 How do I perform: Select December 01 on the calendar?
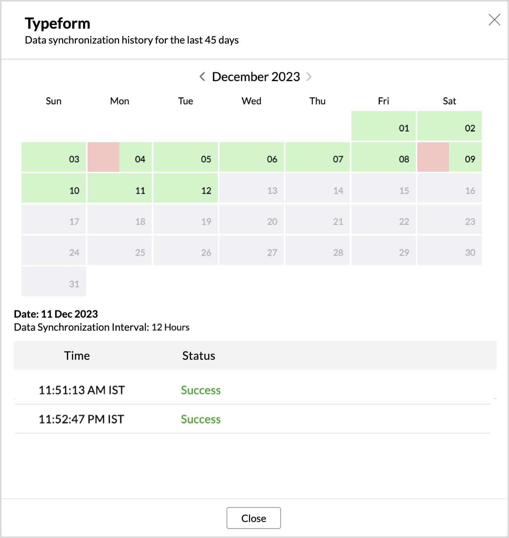click(x=383, y=126)
